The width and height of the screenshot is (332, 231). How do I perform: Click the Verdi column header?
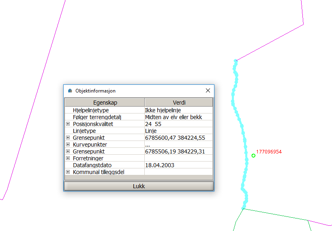(x=178, y=103)
